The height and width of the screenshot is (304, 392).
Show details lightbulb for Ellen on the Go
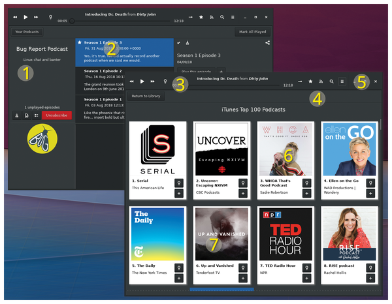point(370,183)
